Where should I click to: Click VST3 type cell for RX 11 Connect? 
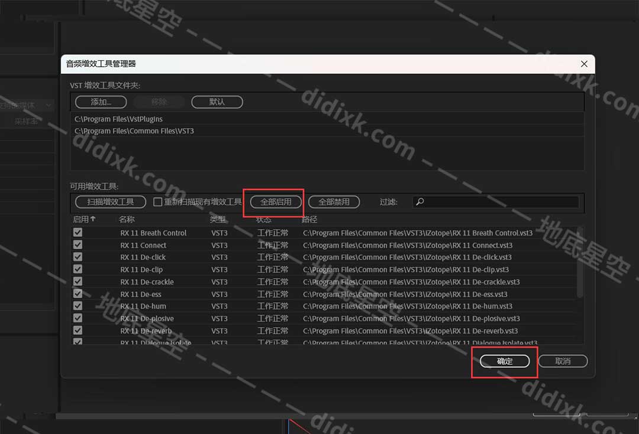coord(220,245)
